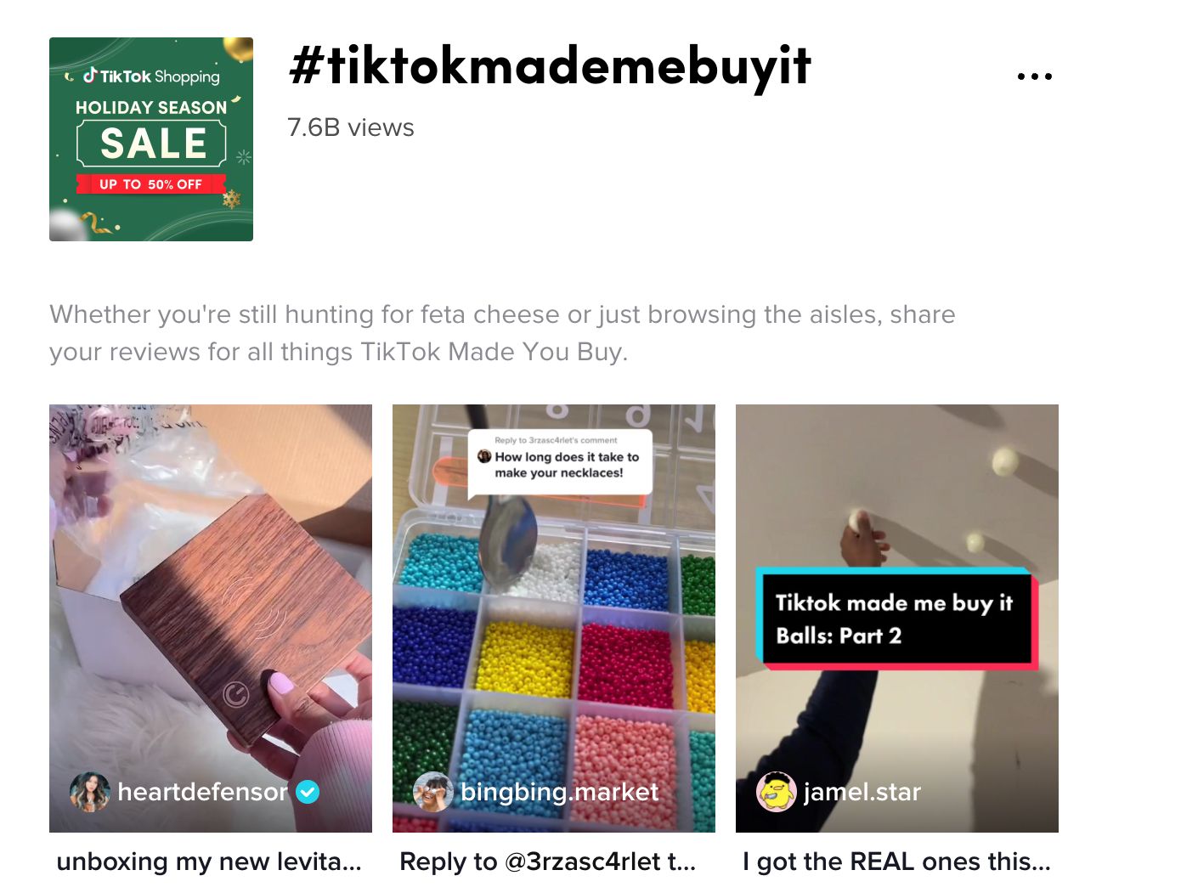Screen dimensions: 1181x887
Task: Open caption "unboxing my new levita..."
Action: tap(209, 862)
